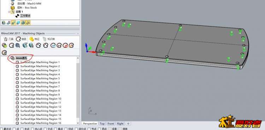This screenshot has width=265, height=130.
Task: Click the second blue box region icon
Action: 31,45
